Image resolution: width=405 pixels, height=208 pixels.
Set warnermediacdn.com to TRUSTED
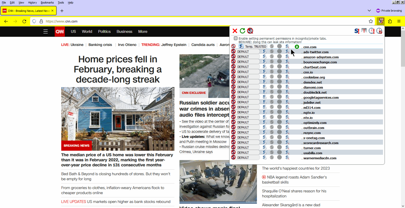click(x=272, y=158)
